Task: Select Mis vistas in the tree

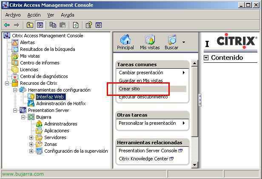Action: point(30,56)
